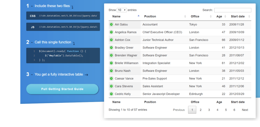Click the footer 'Position' column label
The height and width of the screenshot is (127, 260).
pyautogui.click(x=150, y=102)
